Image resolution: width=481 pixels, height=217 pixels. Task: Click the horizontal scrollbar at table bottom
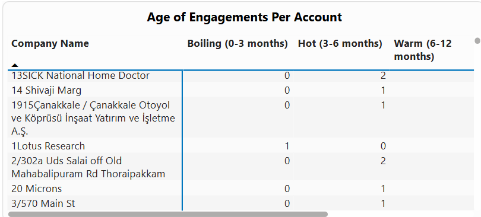(168, 214)
